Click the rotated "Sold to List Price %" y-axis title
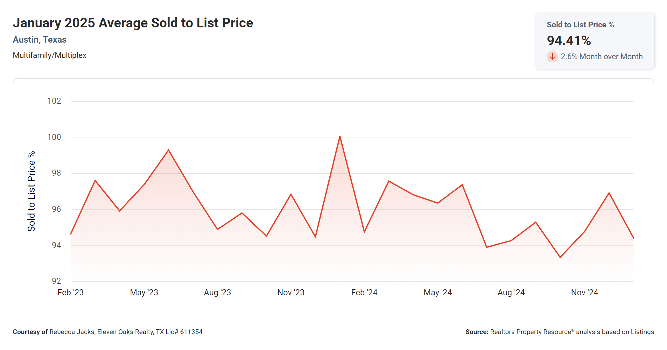The height and width of the screenshot is (350, 667). [31, 191]
